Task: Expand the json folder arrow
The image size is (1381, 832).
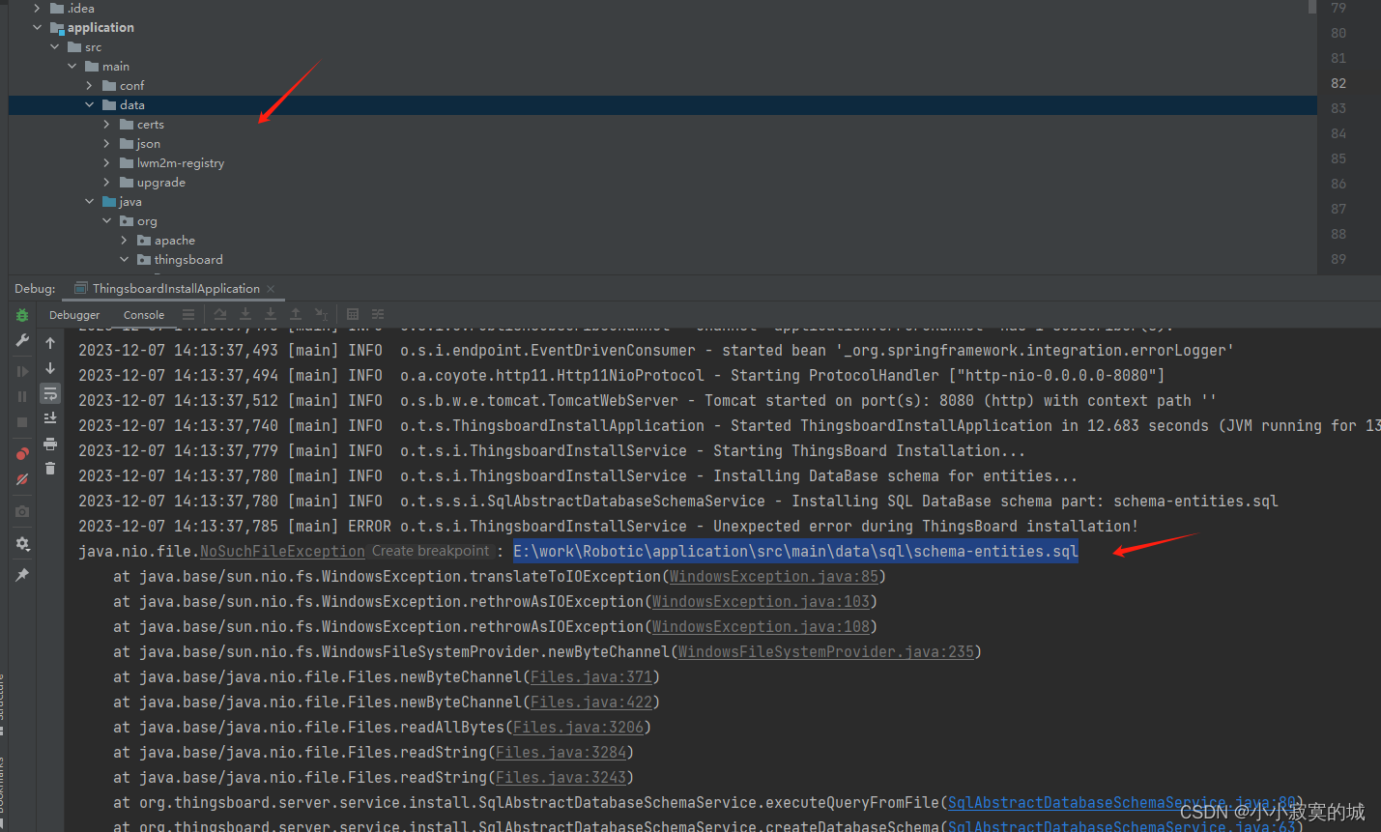Action: (x=106, y=143)
